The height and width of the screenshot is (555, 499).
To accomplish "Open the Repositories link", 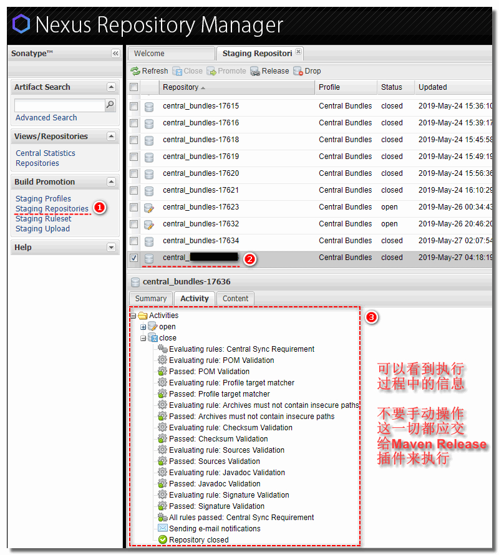I will pyautogui.click(x=37, y=163).
